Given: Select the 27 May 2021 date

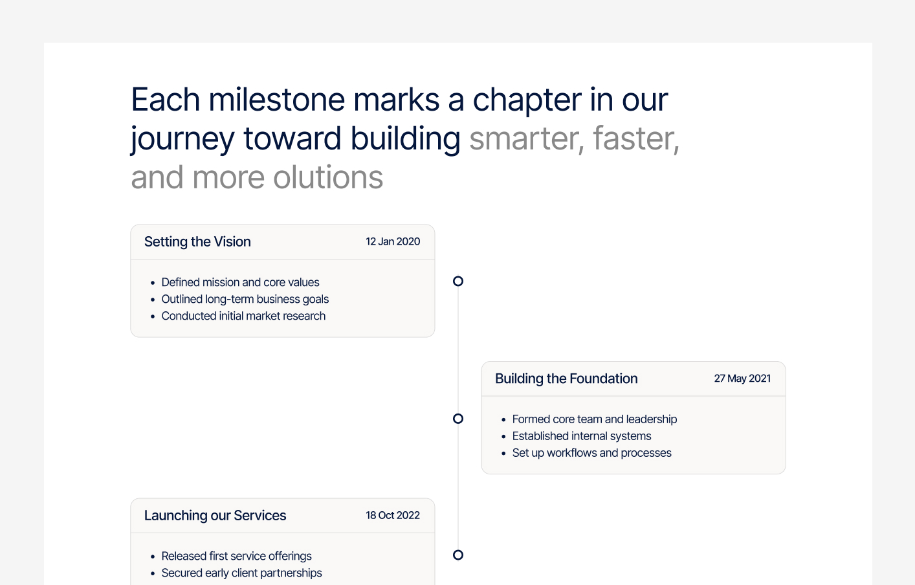Looking at the screenshot, I should click(x=742, y=379).
